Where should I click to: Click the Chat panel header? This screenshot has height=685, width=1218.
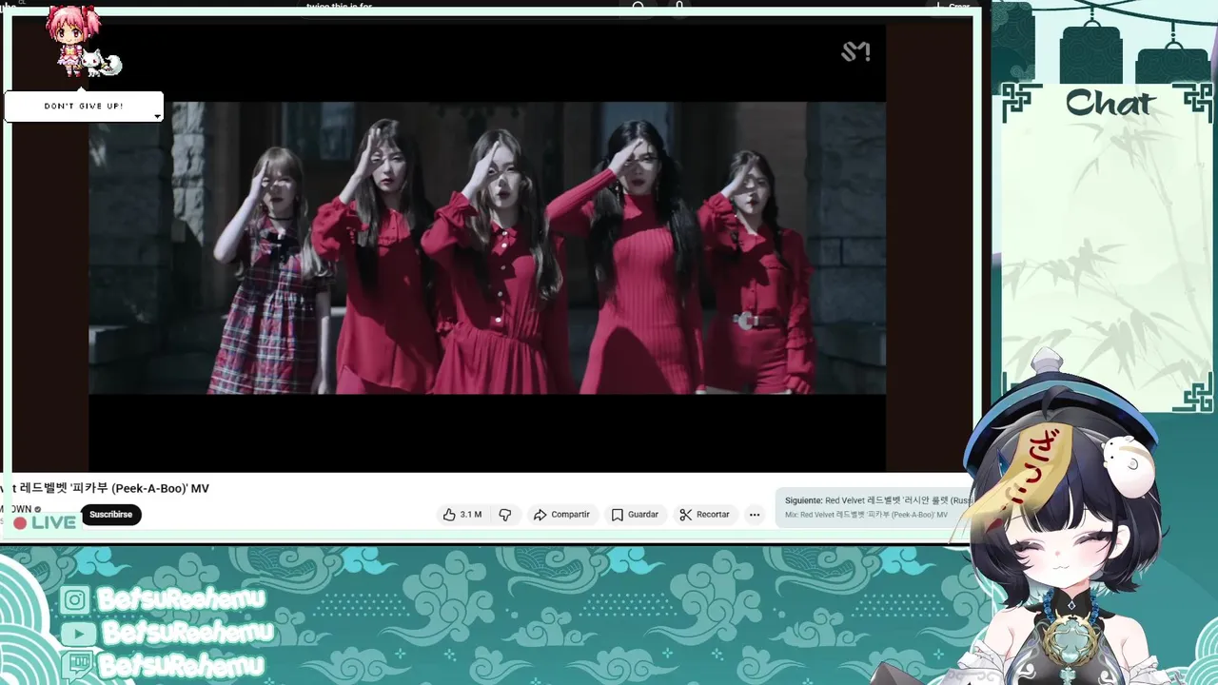click(1110, 103)
